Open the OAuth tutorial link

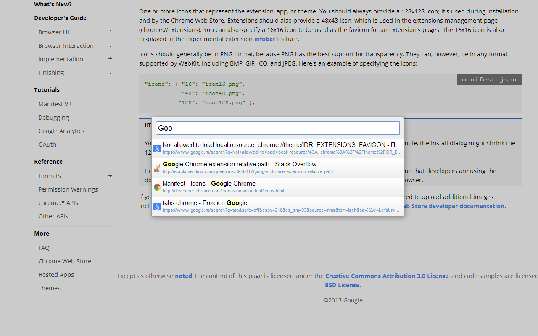47,144
